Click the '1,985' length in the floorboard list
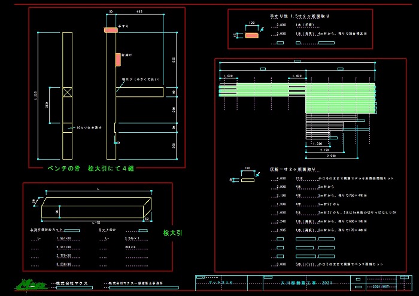The height and width of the screenshot is (296, 419). 281,230
